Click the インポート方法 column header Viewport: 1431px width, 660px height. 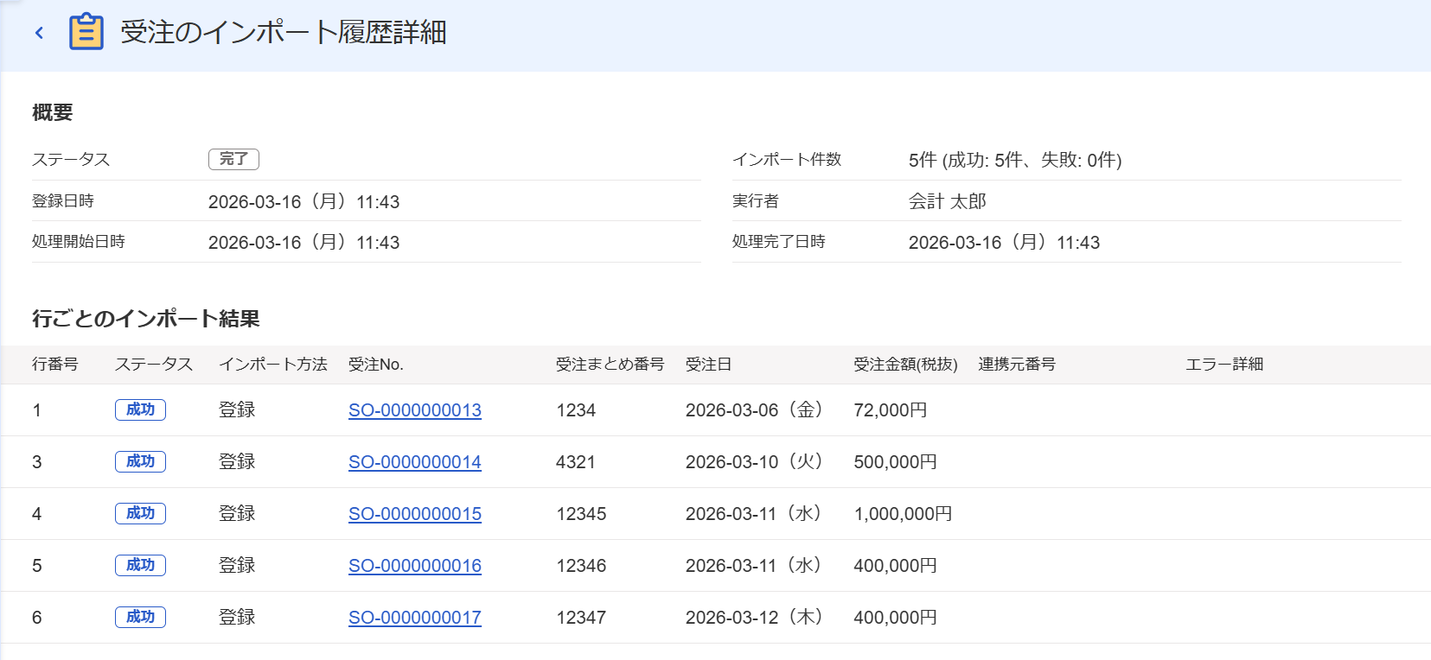(273, 365)
